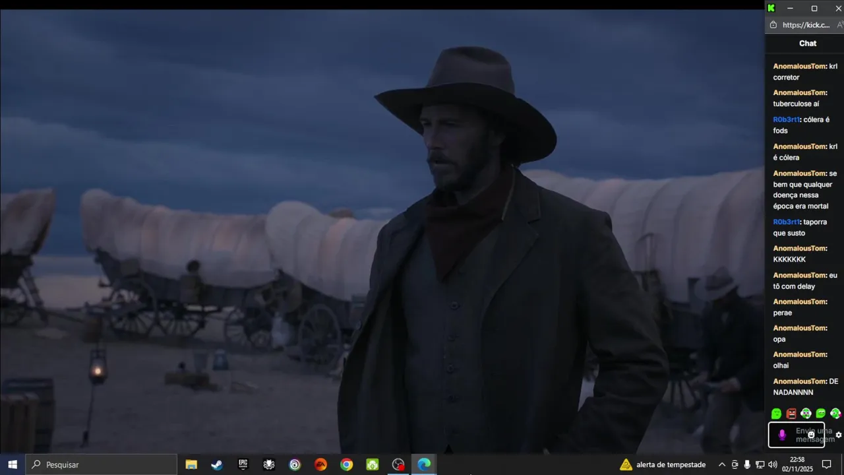Expand hidden system tray icons chevron
The image size is (844, 475).
[x=721, y=464]
